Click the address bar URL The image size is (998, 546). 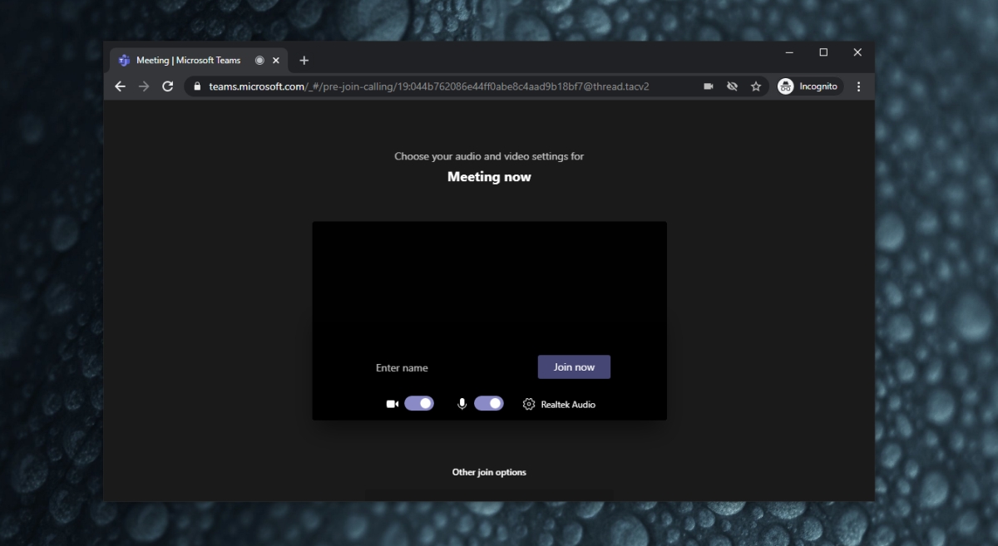[x=429, y=86]
